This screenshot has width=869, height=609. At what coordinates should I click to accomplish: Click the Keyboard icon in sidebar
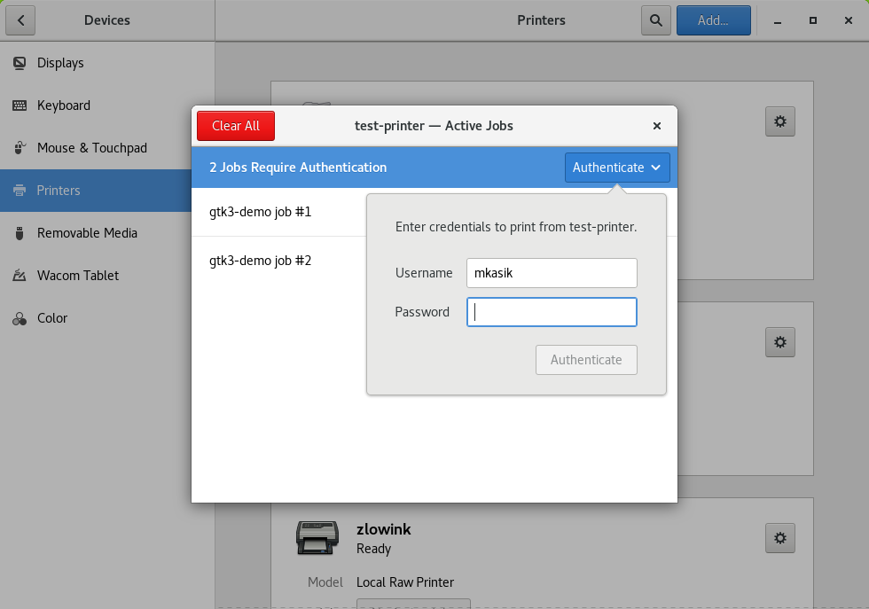coord(20,105)
